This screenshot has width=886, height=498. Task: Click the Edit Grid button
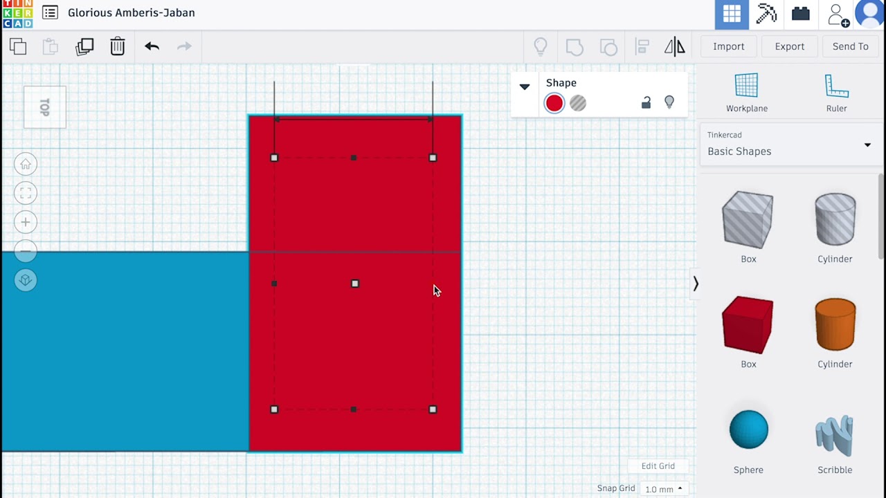point(658,466)
